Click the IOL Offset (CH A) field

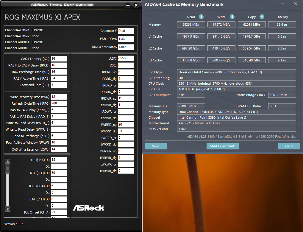tap(59, 212)
